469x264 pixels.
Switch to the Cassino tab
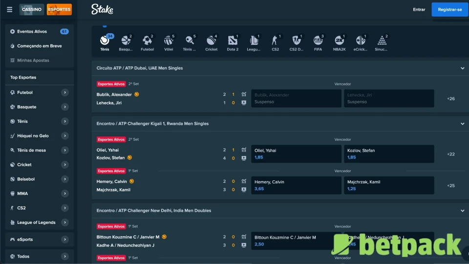(32, 9)
